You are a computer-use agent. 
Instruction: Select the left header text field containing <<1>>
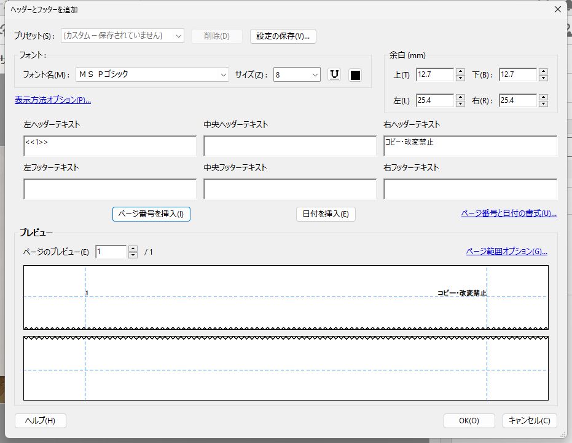tap(109, 146)
